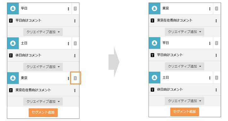Click the drag handle of 平日 in left list

[75, 9]
